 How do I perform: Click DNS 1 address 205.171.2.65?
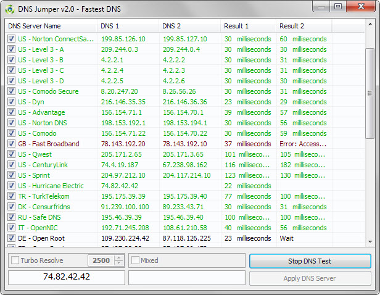(122, 154)
